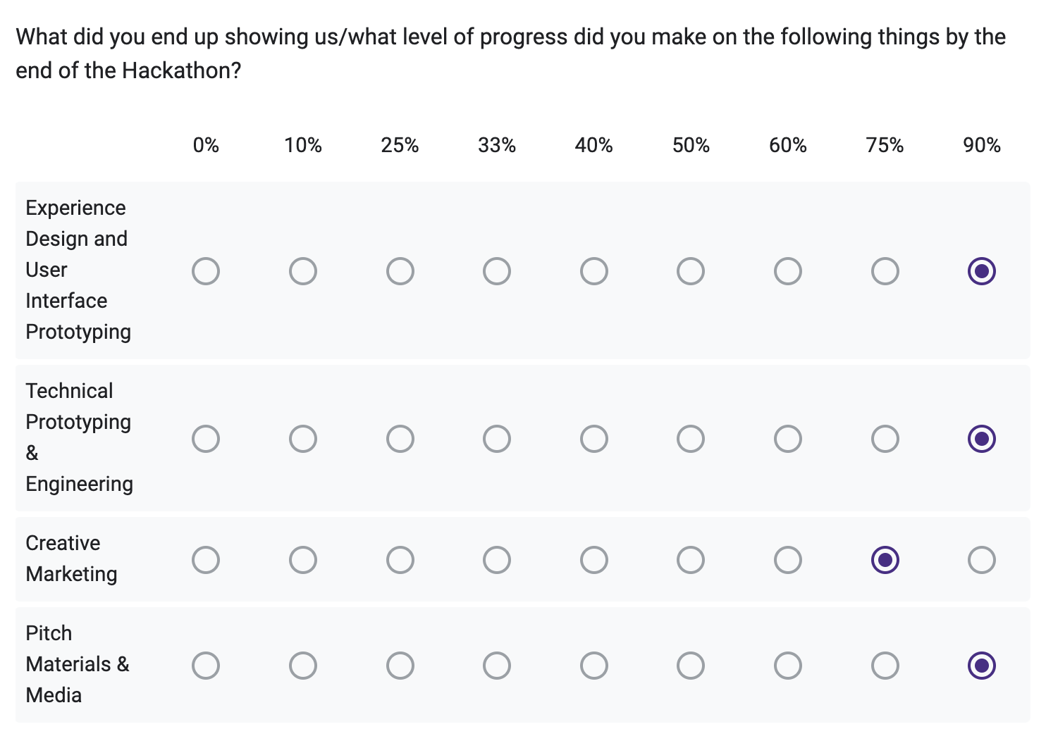Click the selected 90% Experience Design radio button
1046x748 pixels.
point(982,271)
